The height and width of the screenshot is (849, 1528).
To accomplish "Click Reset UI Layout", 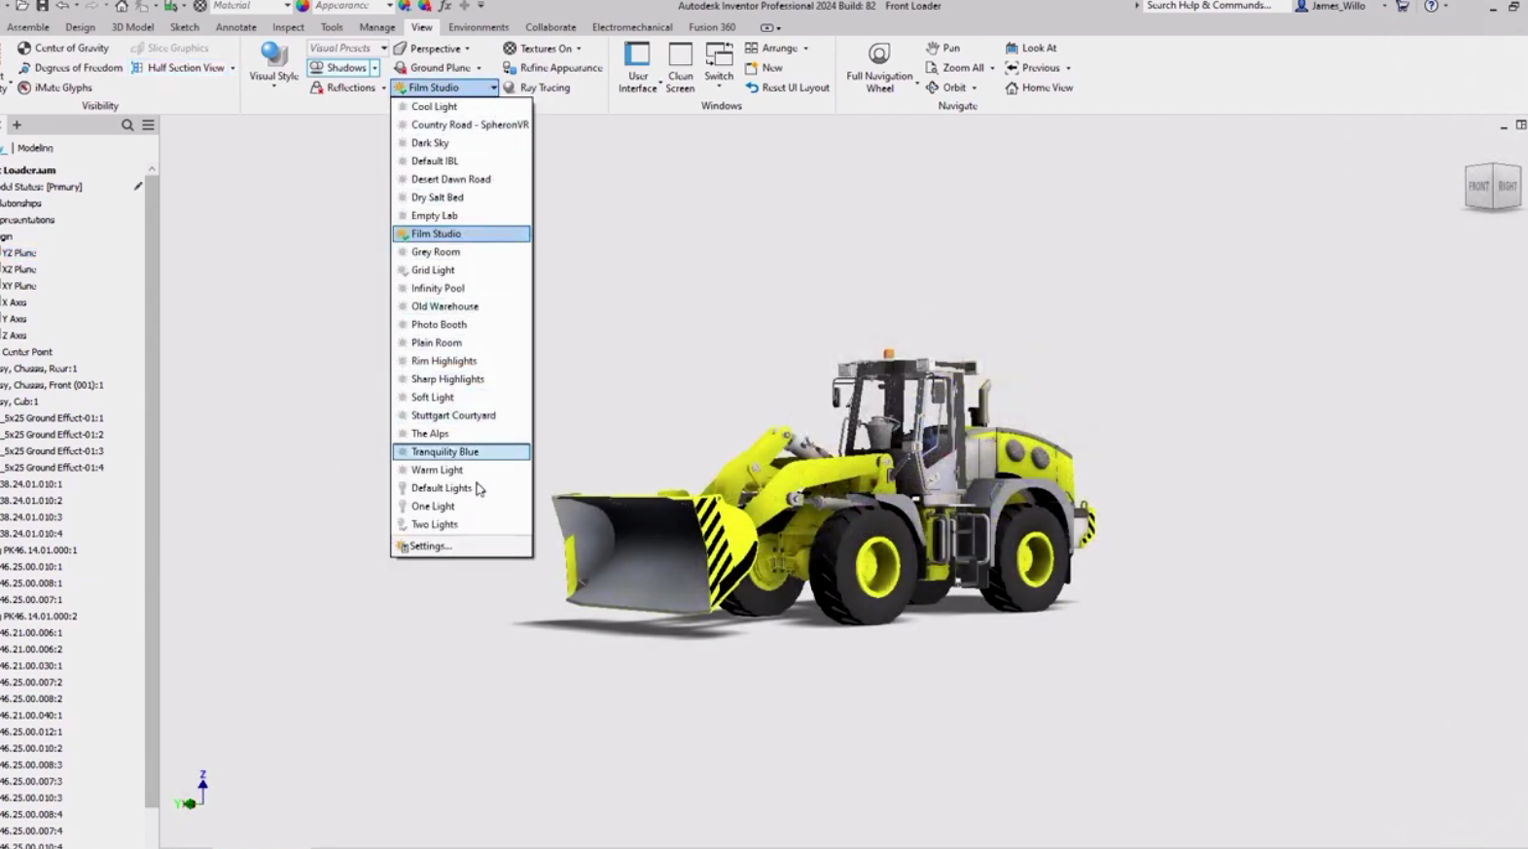I will [x=788, y=88].
